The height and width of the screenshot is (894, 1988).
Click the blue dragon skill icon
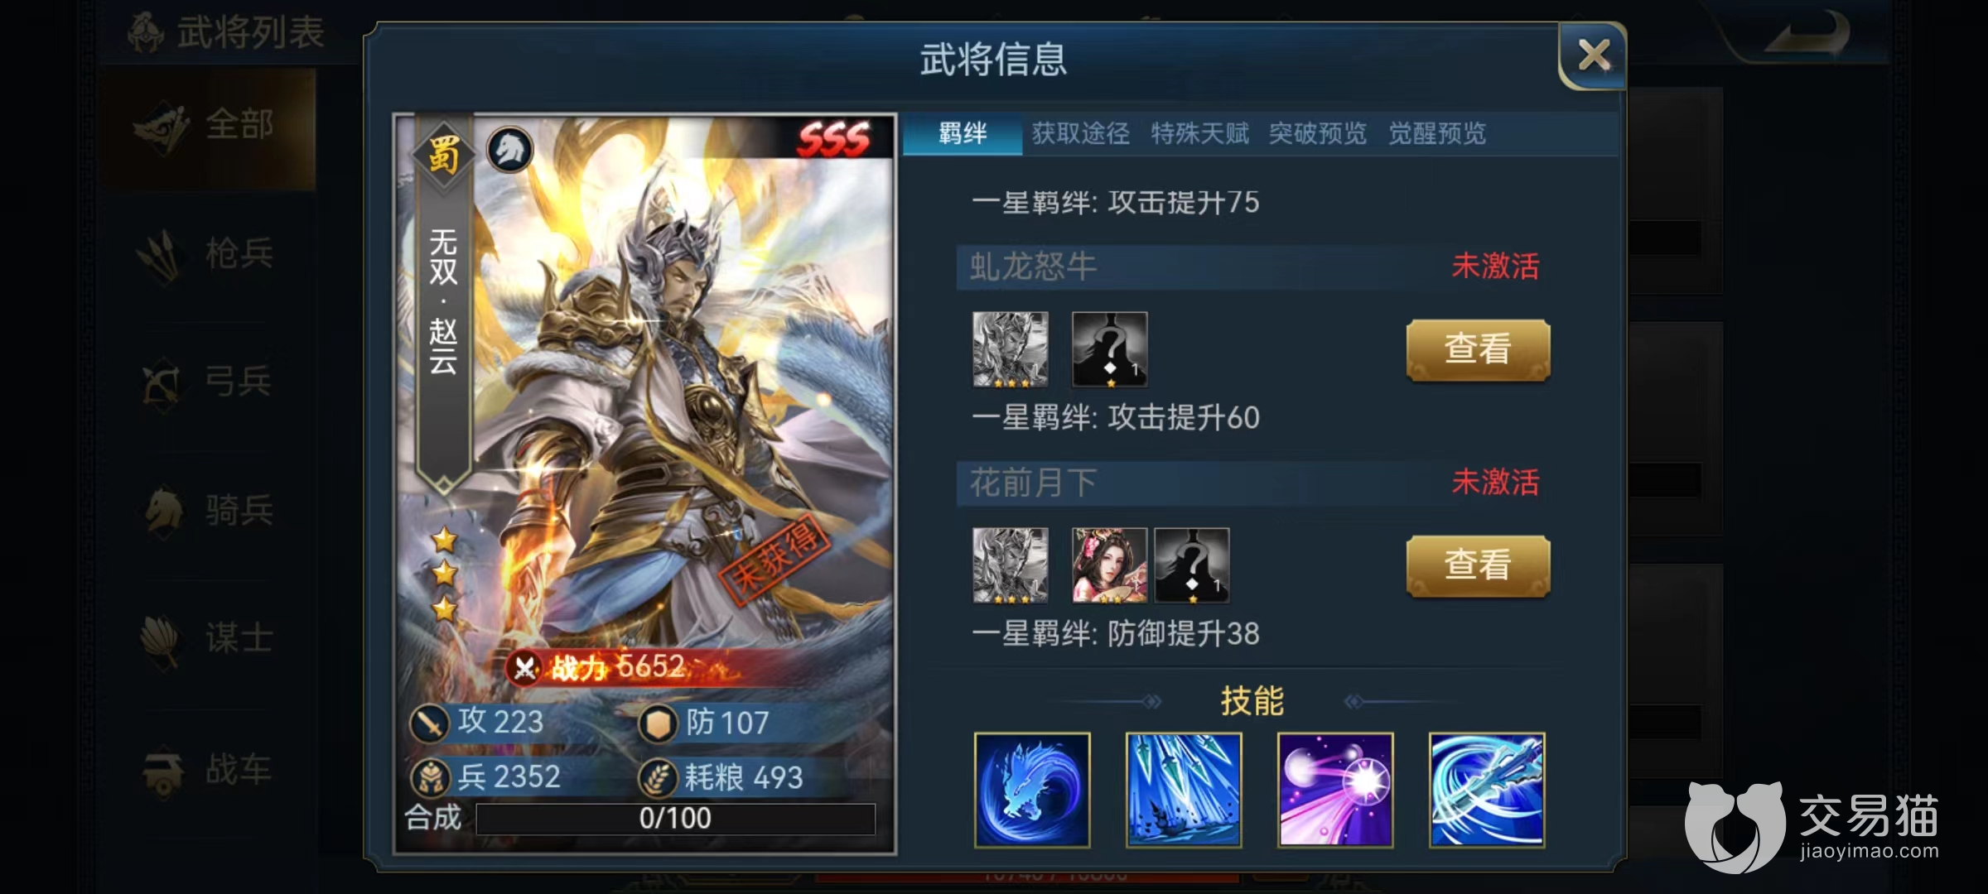(x=1032, y=790)
